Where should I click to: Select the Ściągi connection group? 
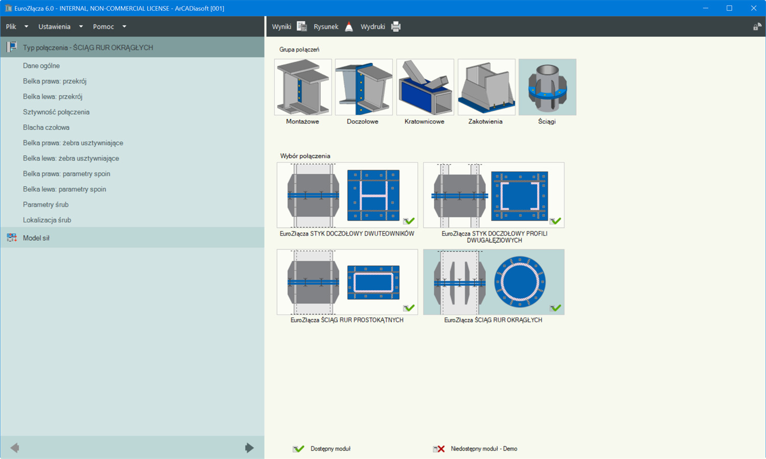tap(547, 87)
